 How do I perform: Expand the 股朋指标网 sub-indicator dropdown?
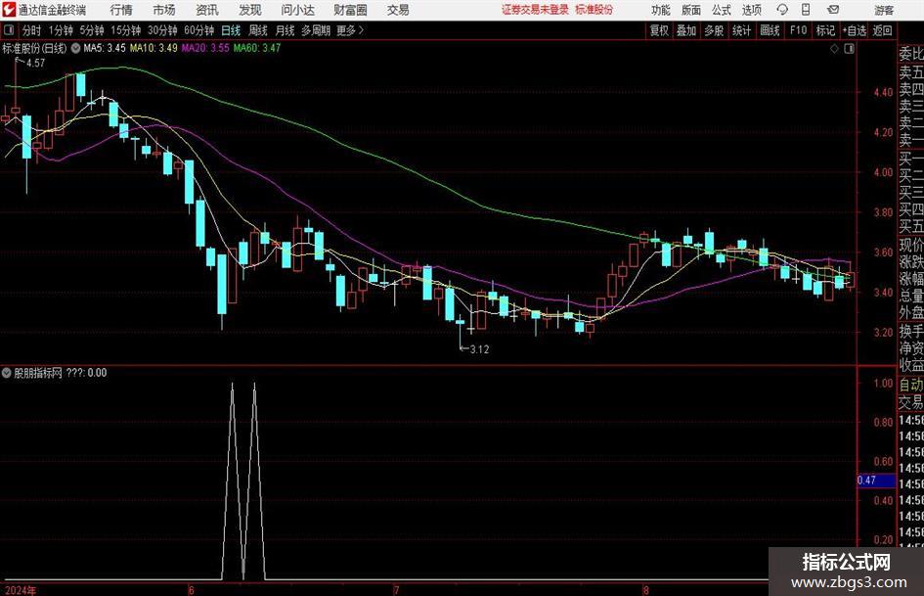pos(7,372)
